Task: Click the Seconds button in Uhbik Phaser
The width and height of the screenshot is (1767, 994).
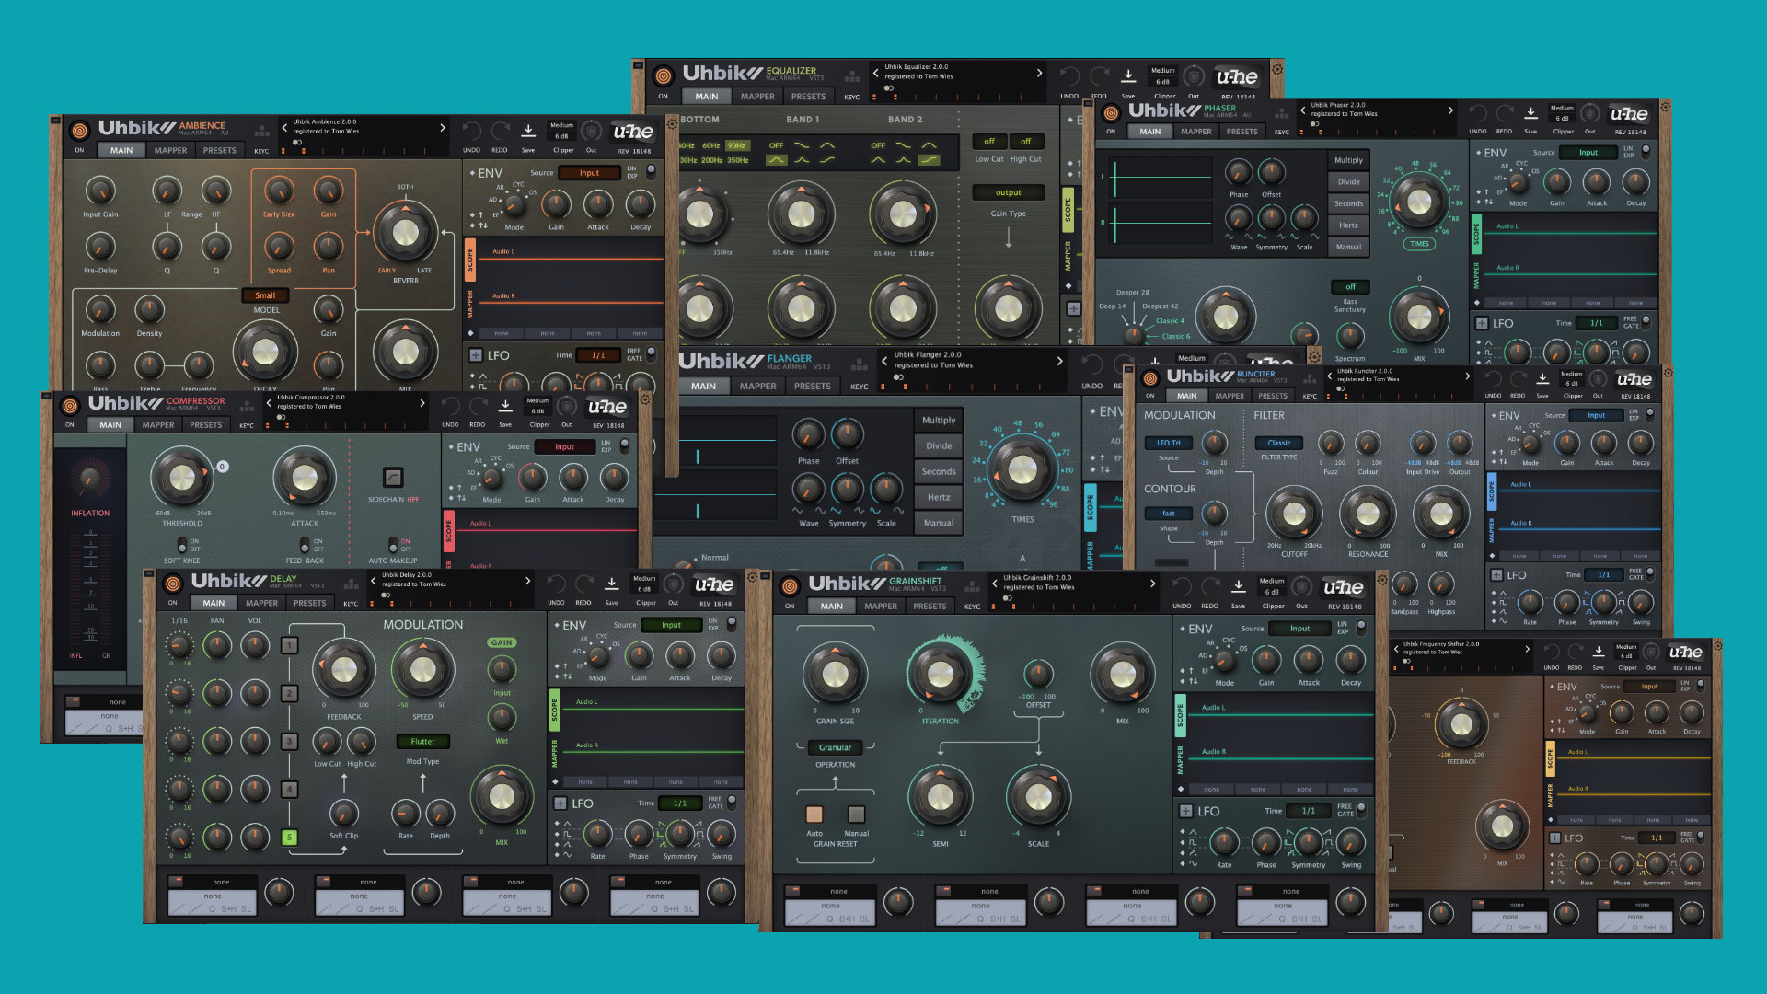Action: pyautogui.click(x=1348, y=203)
